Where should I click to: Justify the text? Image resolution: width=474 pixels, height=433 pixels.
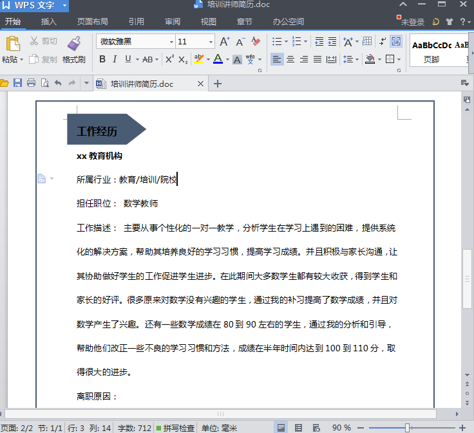pos(317,59)
